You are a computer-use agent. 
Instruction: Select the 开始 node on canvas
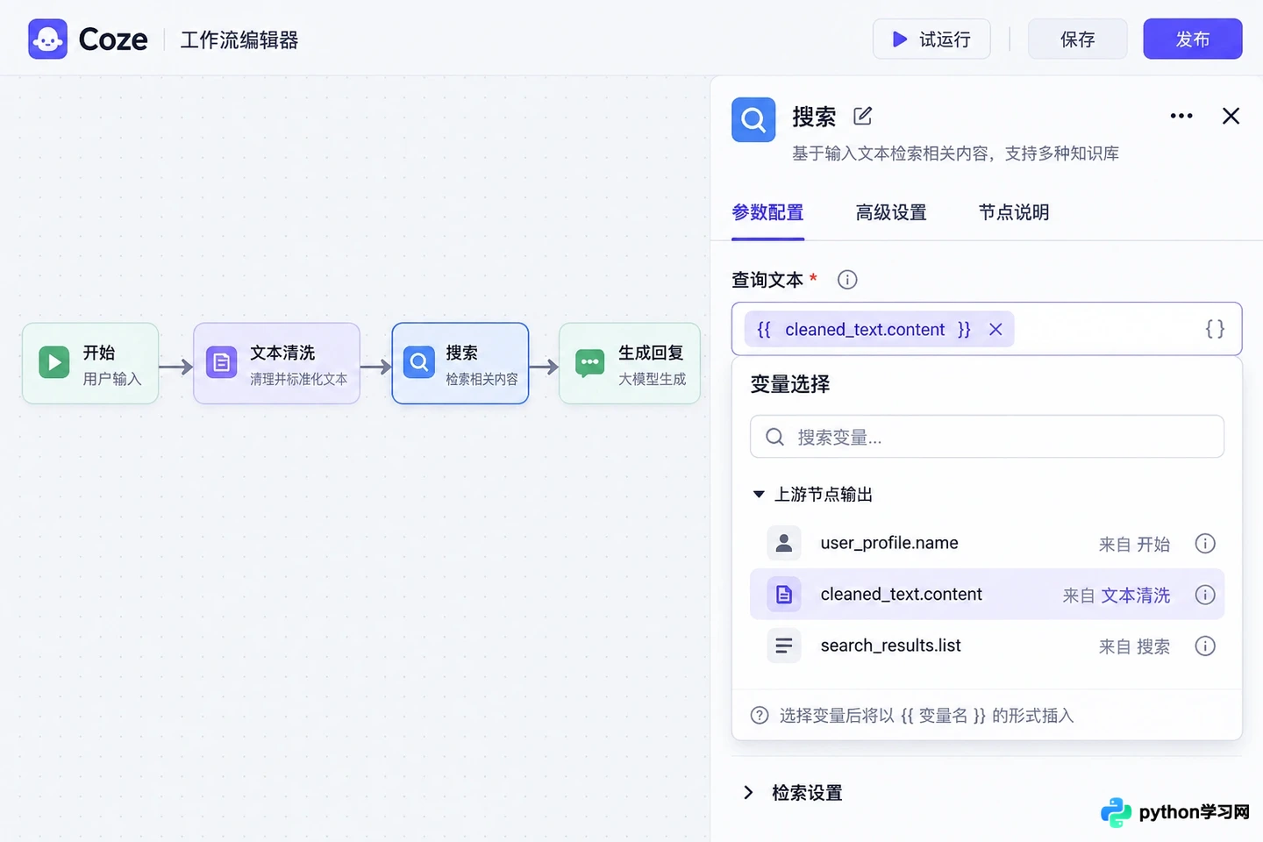[x=90, y=363]
